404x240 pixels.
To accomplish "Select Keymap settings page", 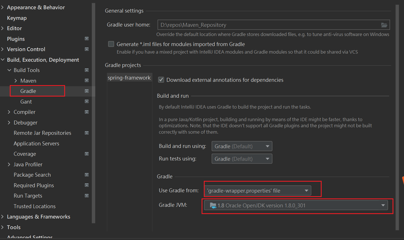I will (x=17, y=18).
